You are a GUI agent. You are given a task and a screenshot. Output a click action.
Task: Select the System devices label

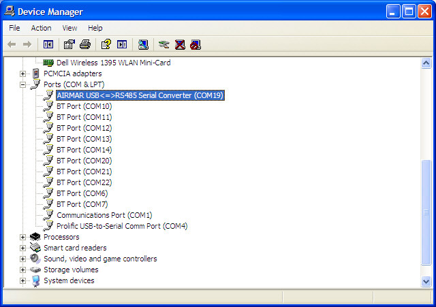69,280
